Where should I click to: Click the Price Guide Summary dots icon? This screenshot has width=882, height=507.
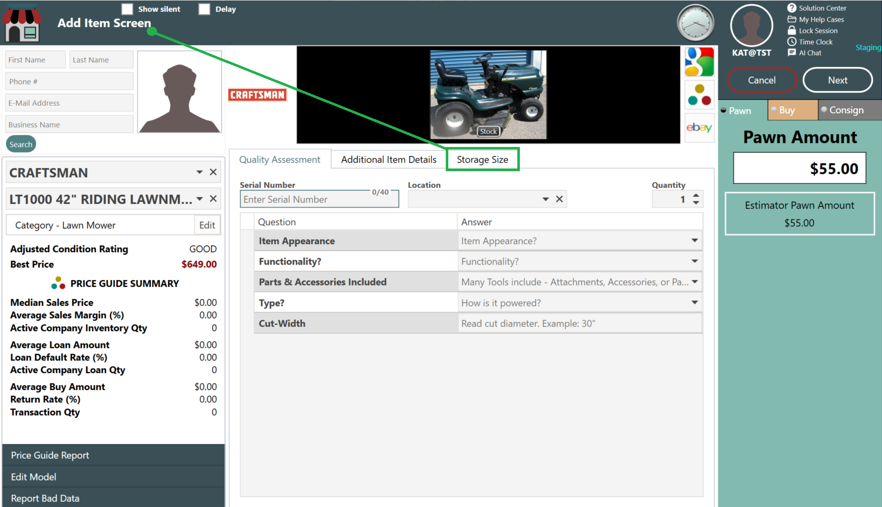[58, 283]
